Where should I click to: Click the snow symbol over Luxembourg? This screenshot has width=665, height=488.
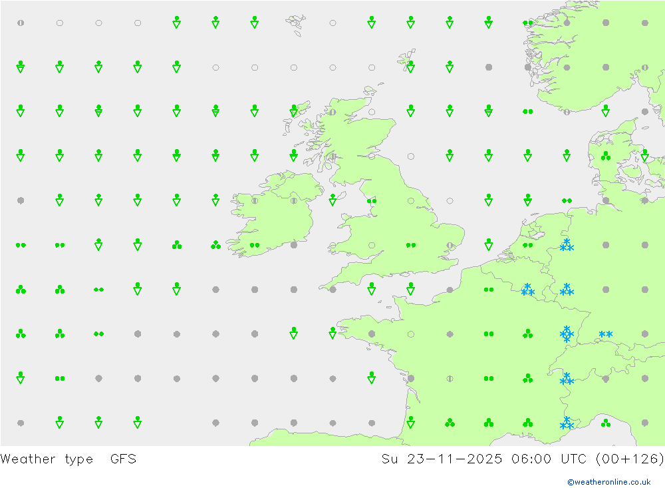pyautogui.click(x=567, y=289)
